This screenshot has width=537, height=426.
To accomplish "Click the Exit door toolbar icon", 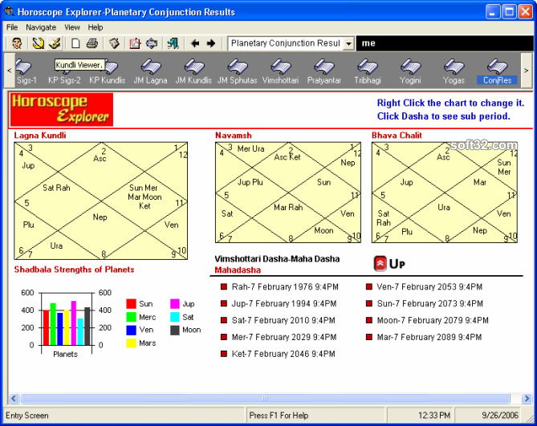I will click(x=173, y=43).
